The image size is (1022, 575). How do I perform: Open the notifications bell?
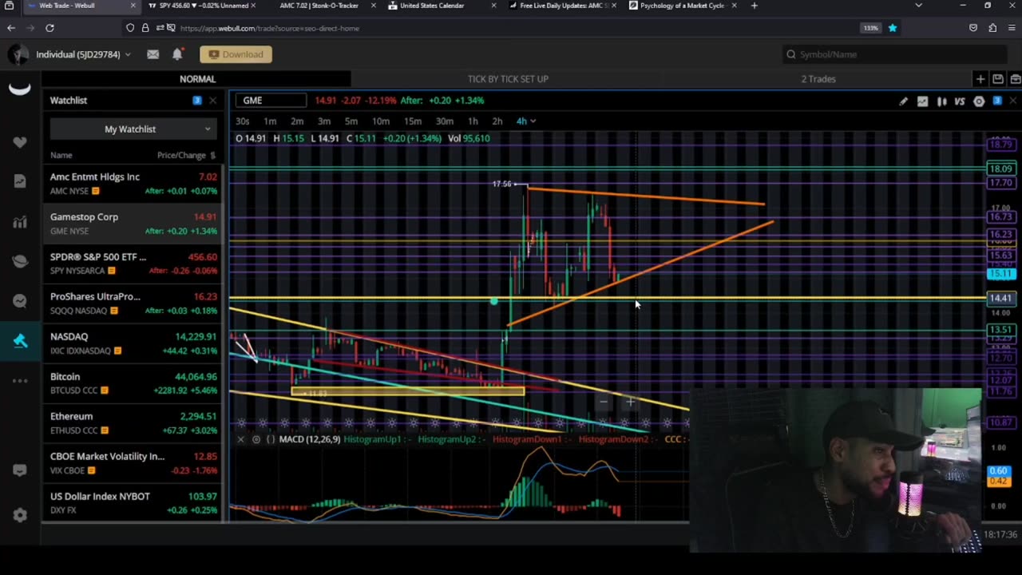coord(177,54)
